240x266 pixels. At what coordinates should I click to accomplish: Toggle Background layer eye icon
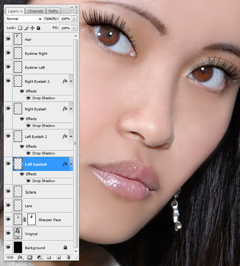click(x=8, y=247)
